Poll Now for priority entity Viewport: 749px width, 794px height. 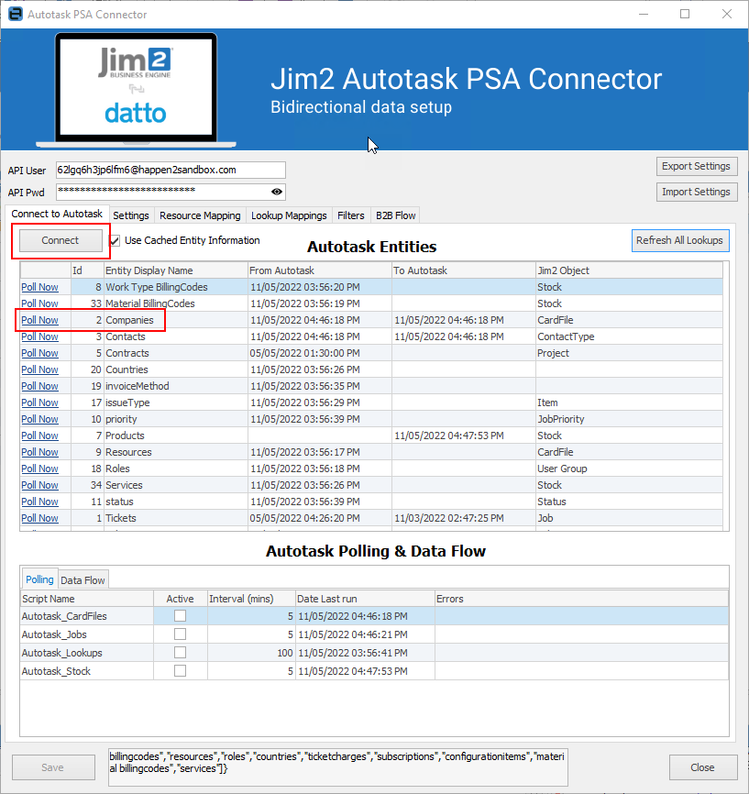coord(39,419)
